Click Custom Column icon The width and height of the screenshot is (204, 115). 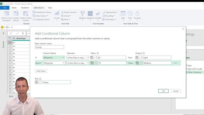tap(16, 16)
